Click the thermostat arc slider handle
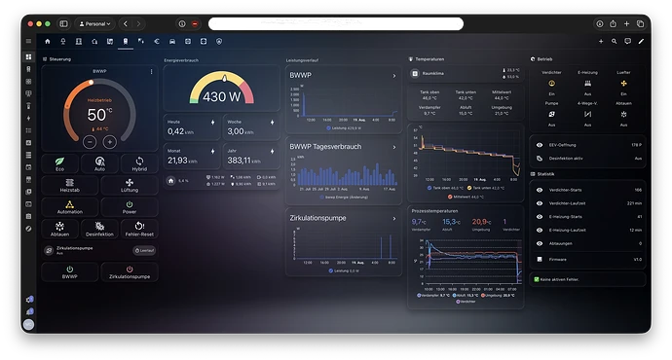Viewport: 672px width, 360px height. pos(92,82)
